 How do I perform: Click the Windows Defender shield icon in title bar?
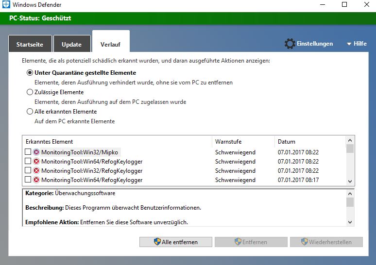6,4
